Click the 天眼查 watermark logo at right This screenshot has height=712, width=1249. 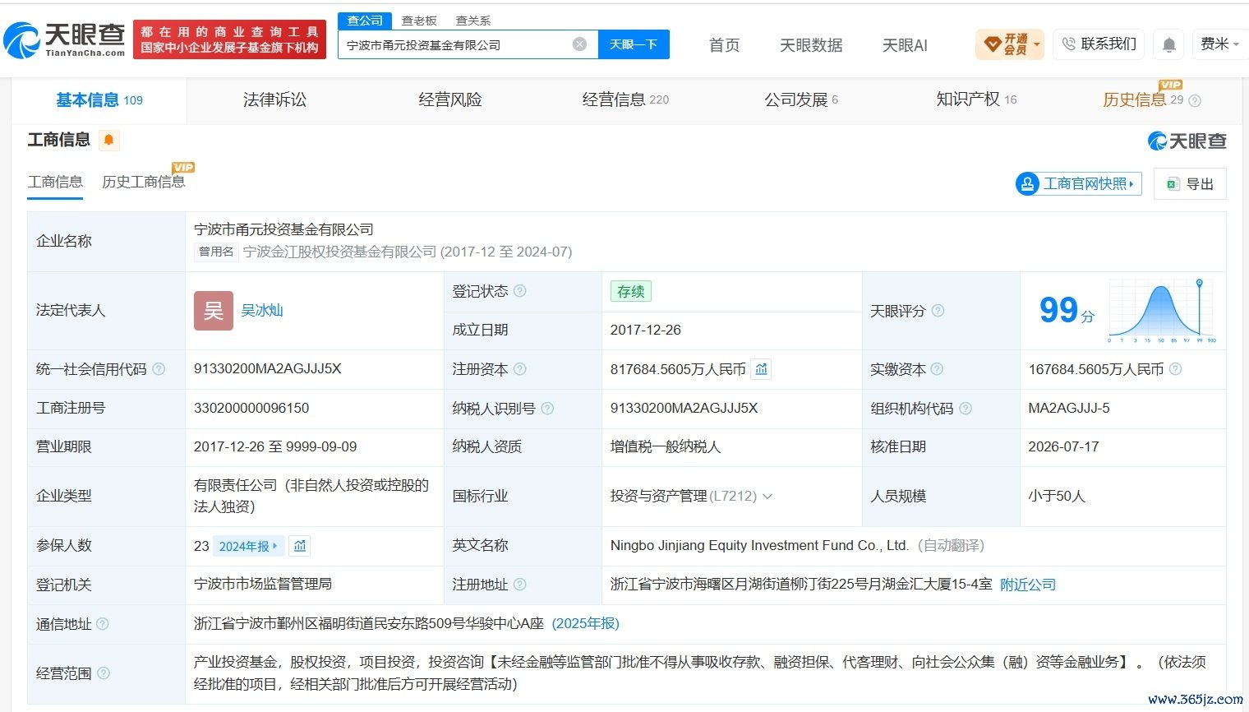point(1187,141)
